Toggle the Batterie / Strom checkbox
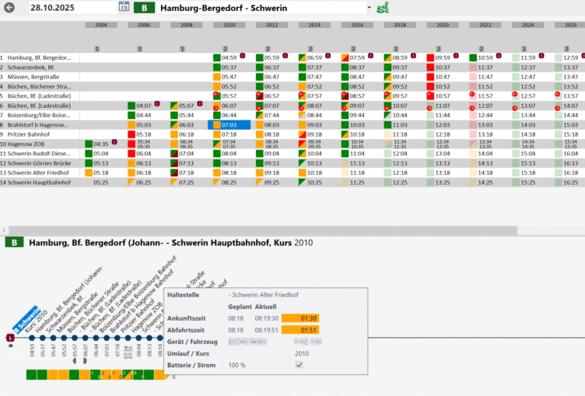Viewport: 585px width, 396px height. [300, 365]
